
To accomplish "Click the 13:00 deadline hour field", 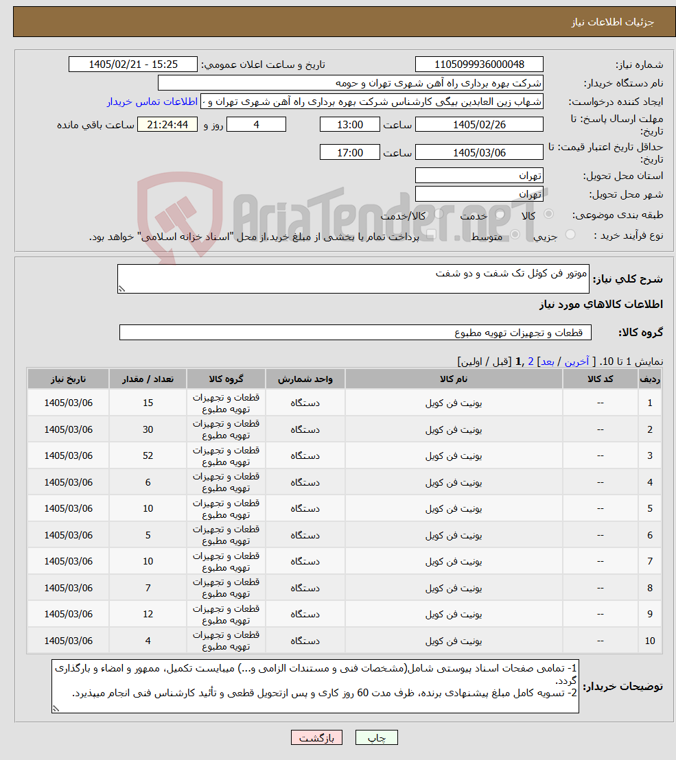I will (x=349, y=125).
